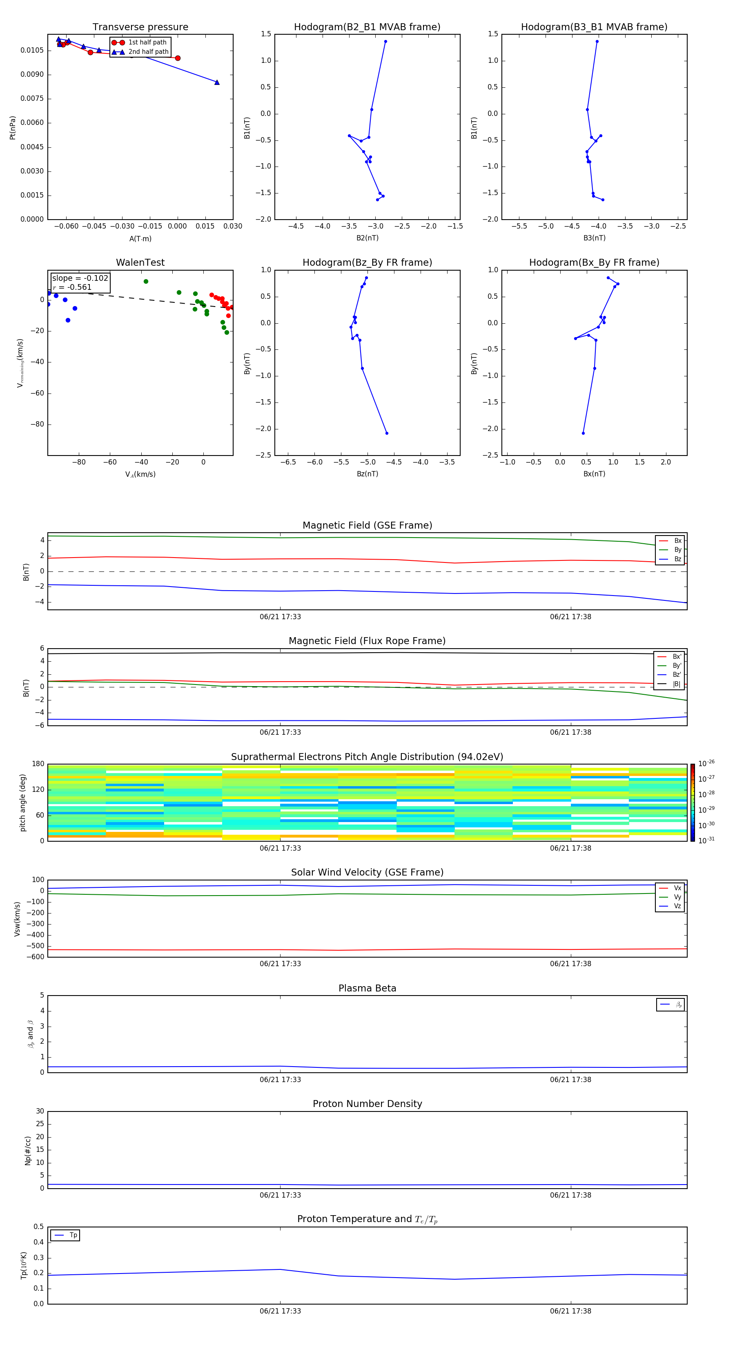Click the 'Magnetic Field (GSE Frame)' title

click(367, 525)
